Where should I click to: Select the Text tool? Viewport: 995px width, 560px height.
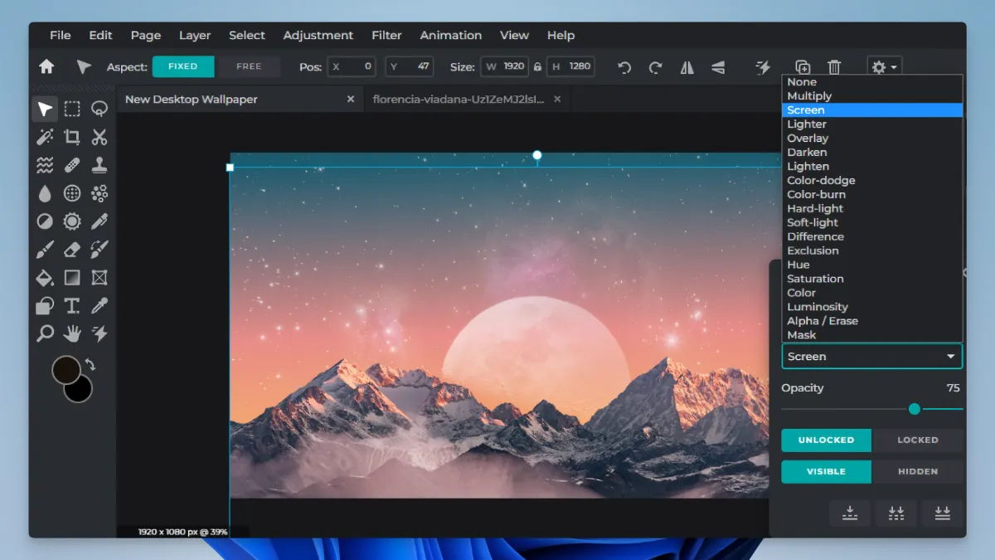coord(72,305)
